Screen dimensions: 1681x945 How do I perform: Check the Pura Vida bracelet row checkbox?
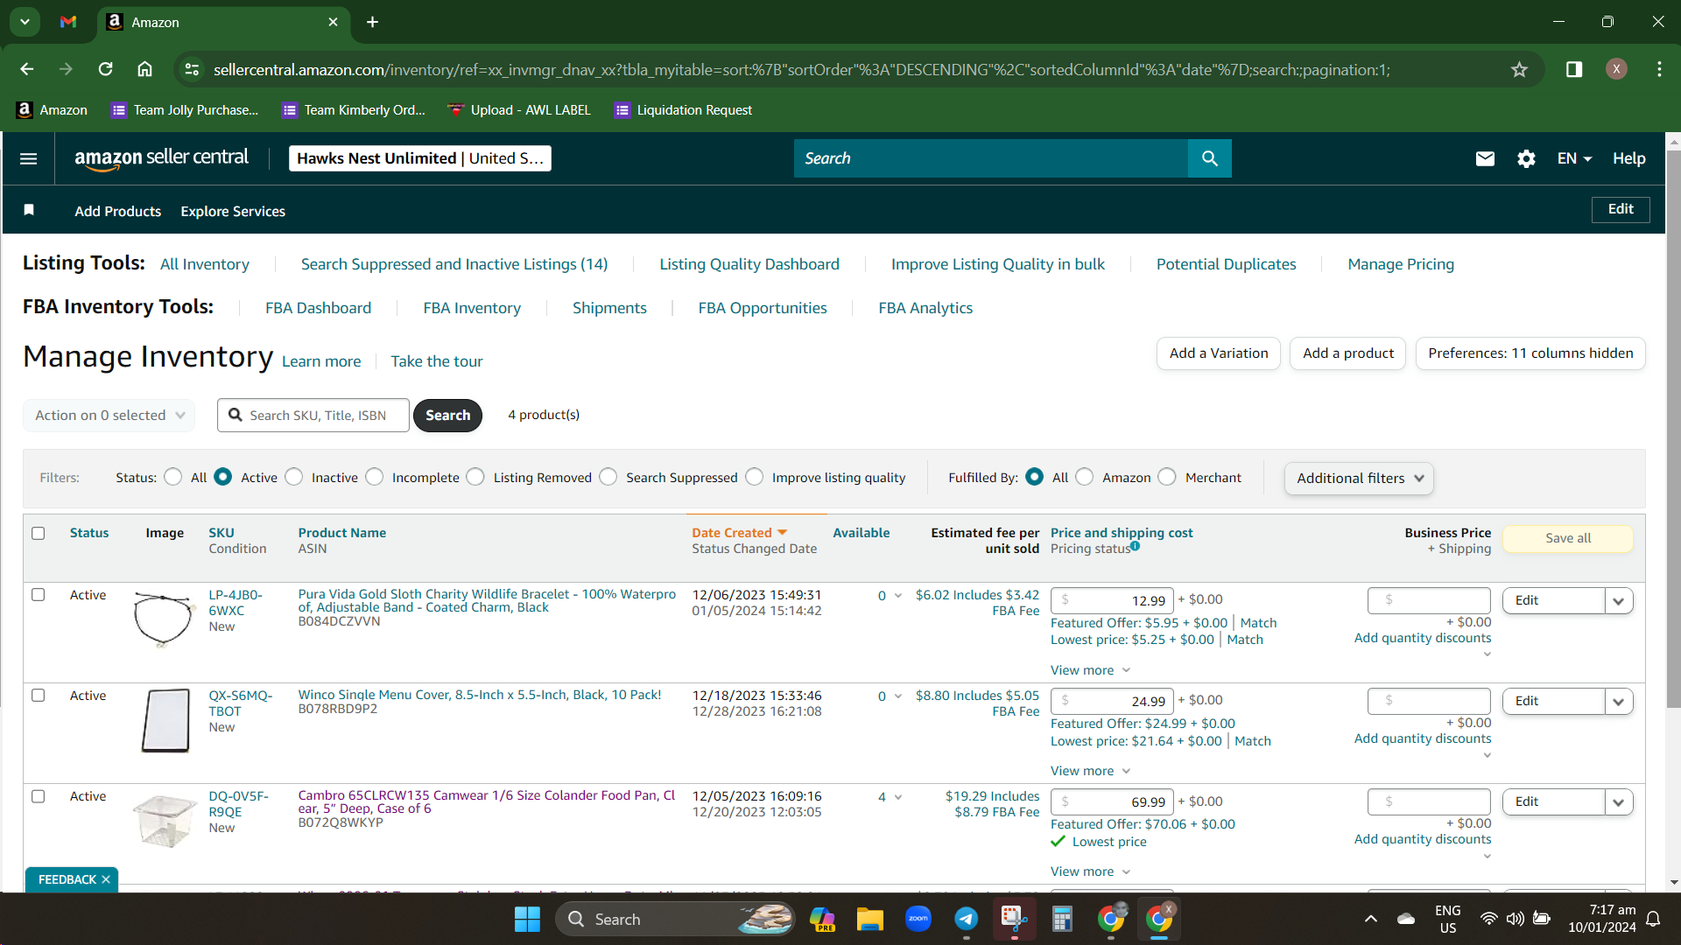point(38,595)
